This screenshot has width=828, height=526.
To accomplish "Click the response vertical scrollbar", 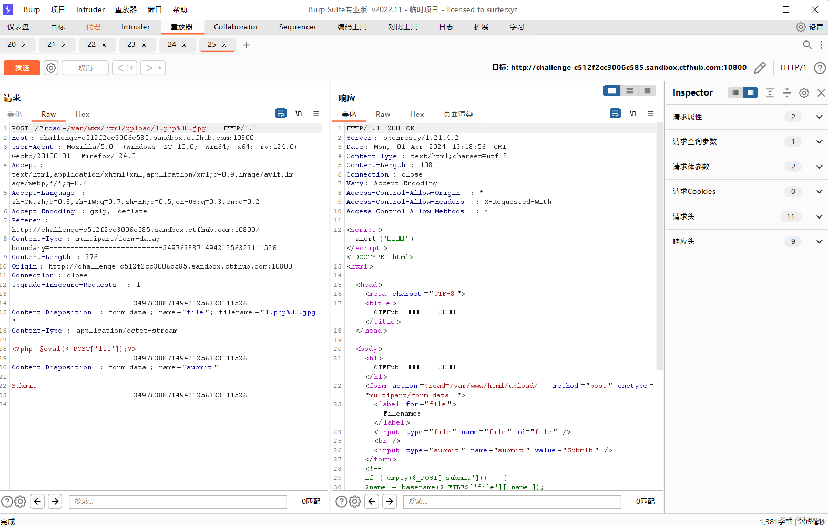I will (660, 247).
